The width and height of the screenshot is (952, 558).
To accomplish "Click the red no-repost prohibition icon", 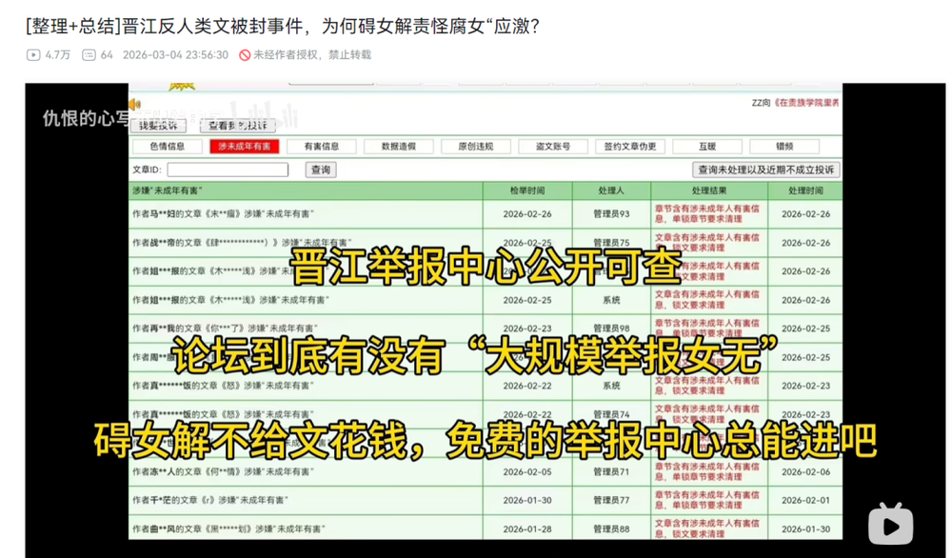I will tap(245, 55).
